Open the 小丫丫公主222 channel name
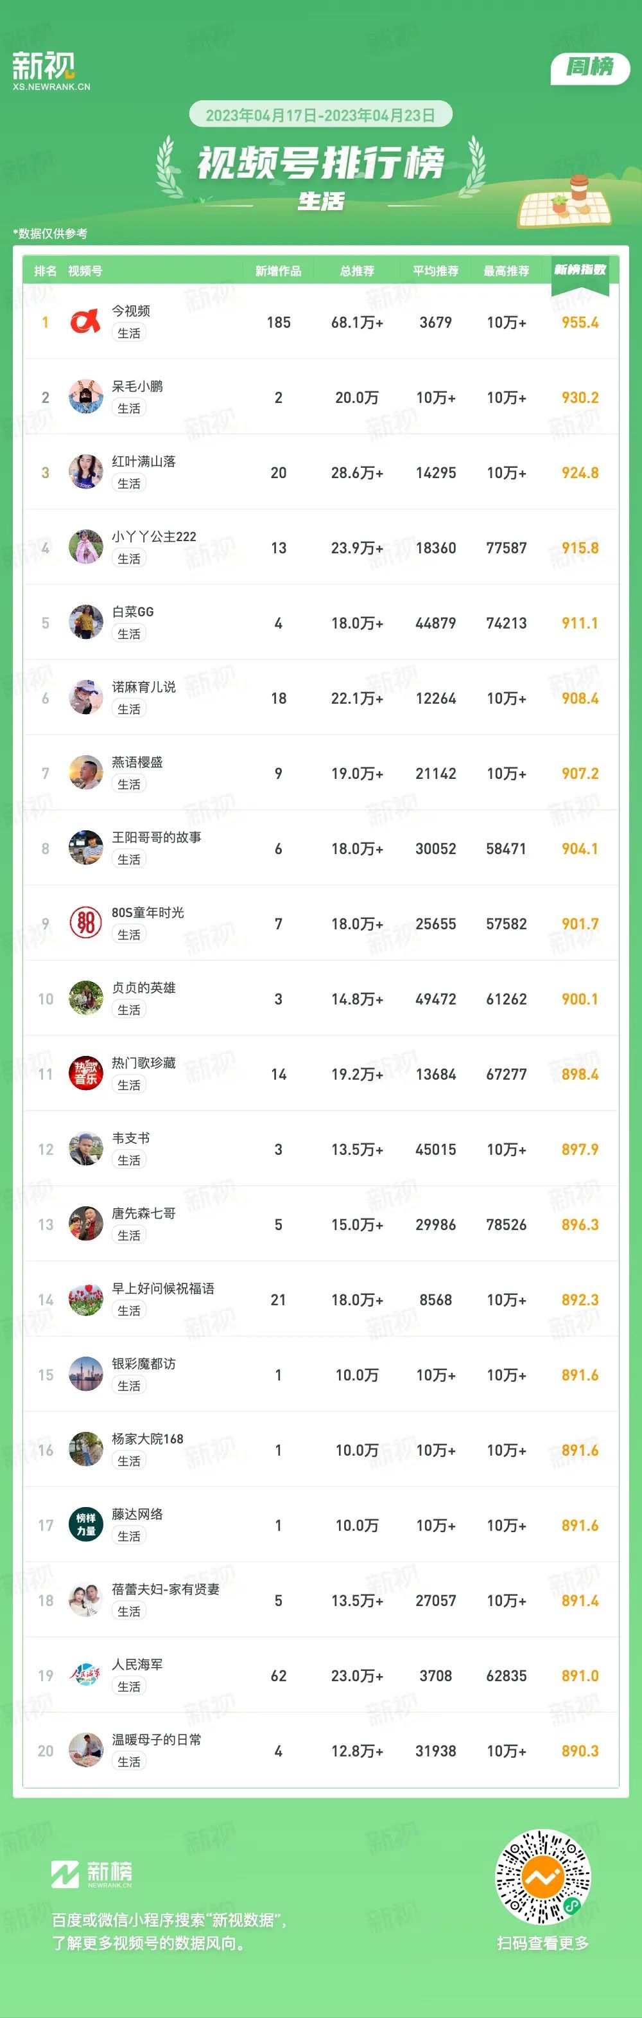The image size is (642, 2018). (153, 537)
